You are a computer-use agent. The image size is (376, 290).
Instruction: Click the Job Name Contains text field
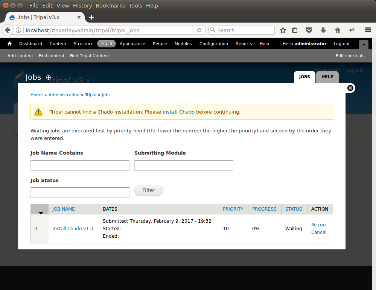pos(80,165)
